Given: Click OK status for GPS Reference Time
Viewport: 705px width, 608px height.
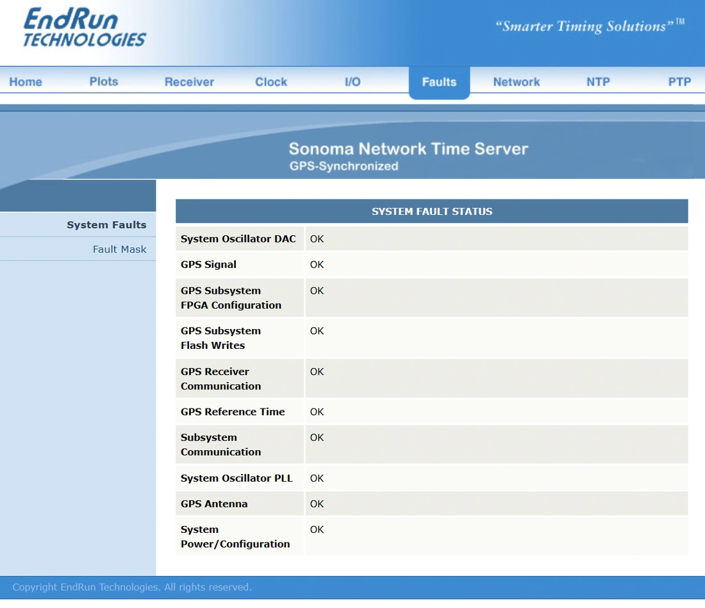Looking at the screenshot, I should [x=317, y=412].
